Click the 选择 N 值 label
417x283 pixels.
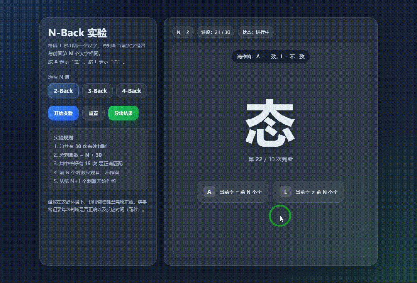(x=59, y=77)
